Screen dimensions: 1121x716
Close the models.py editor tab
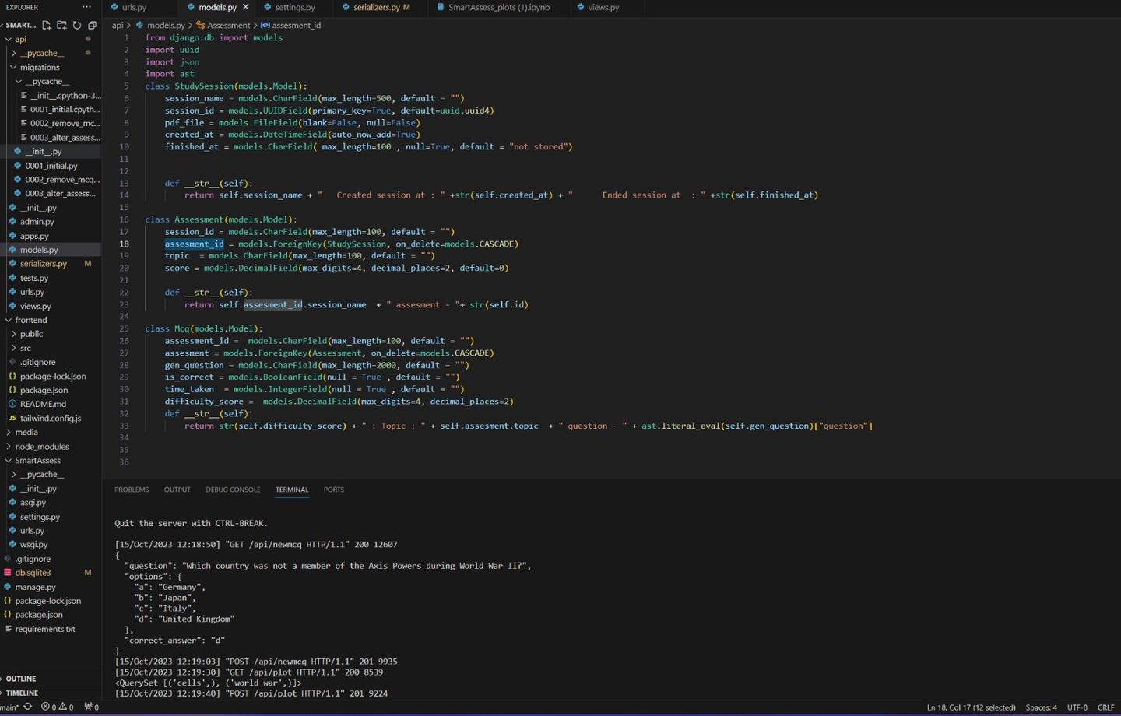[x=246, y=7]
